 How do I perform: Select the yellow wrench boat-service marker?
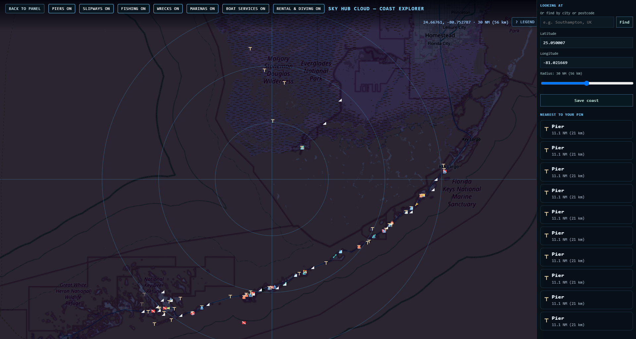click(417, 204)
